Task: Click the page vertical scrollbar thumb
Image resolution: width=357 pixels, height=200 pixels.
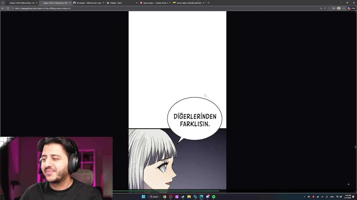Action: [x=355, y=147]
